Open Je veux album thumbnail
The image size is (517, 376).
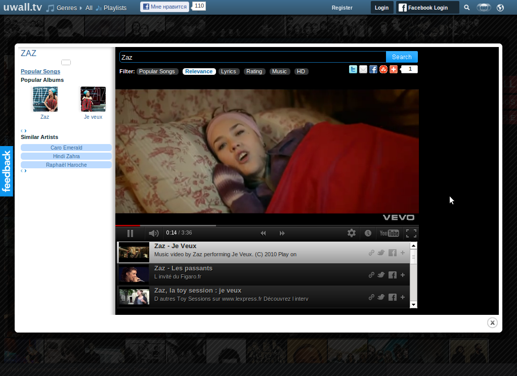pos(93,99)
